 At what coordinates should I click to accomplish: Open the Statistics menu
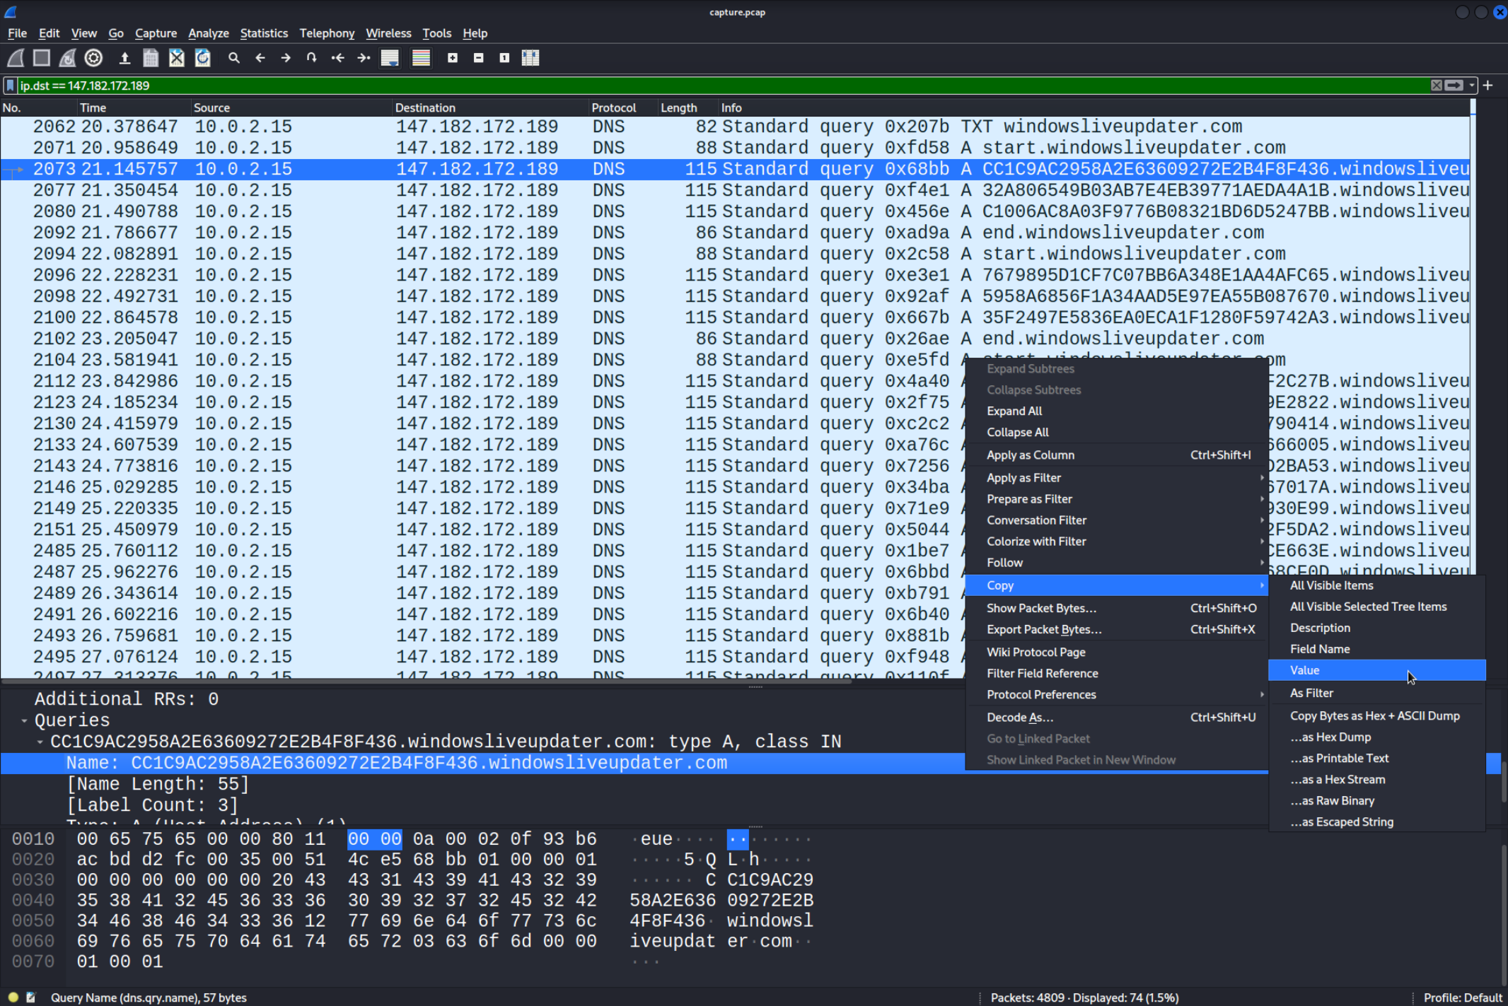click(x=263, y=33)
